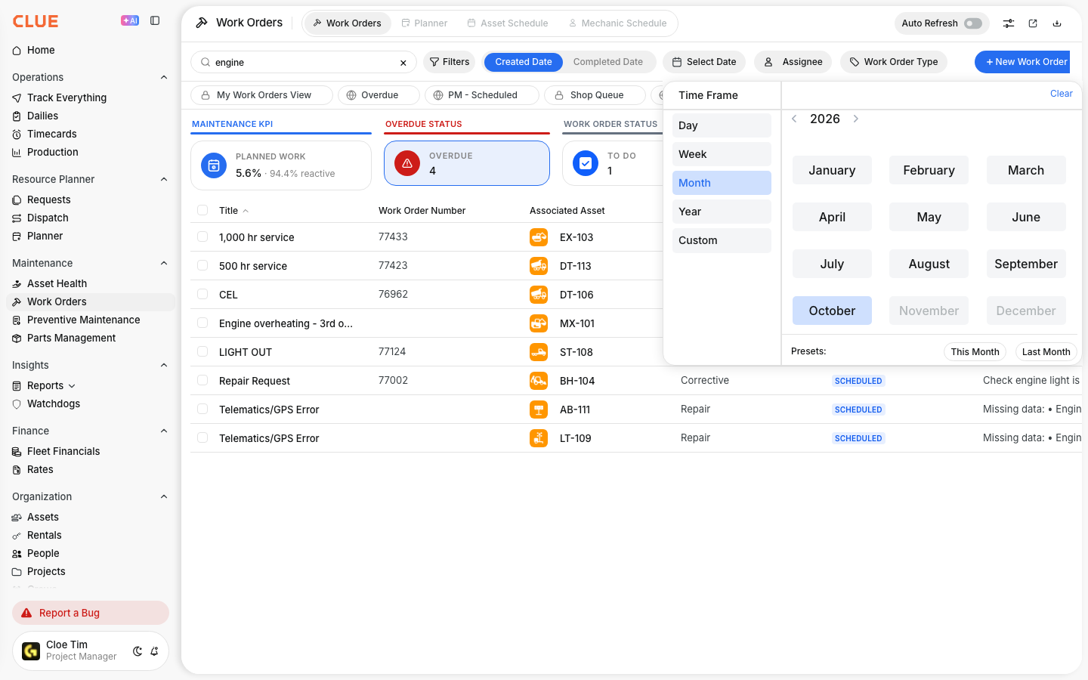This screenshot has width=1088, height=680.
Task: Click the EX-103 asset icon
Action: (x=539, y=237)
